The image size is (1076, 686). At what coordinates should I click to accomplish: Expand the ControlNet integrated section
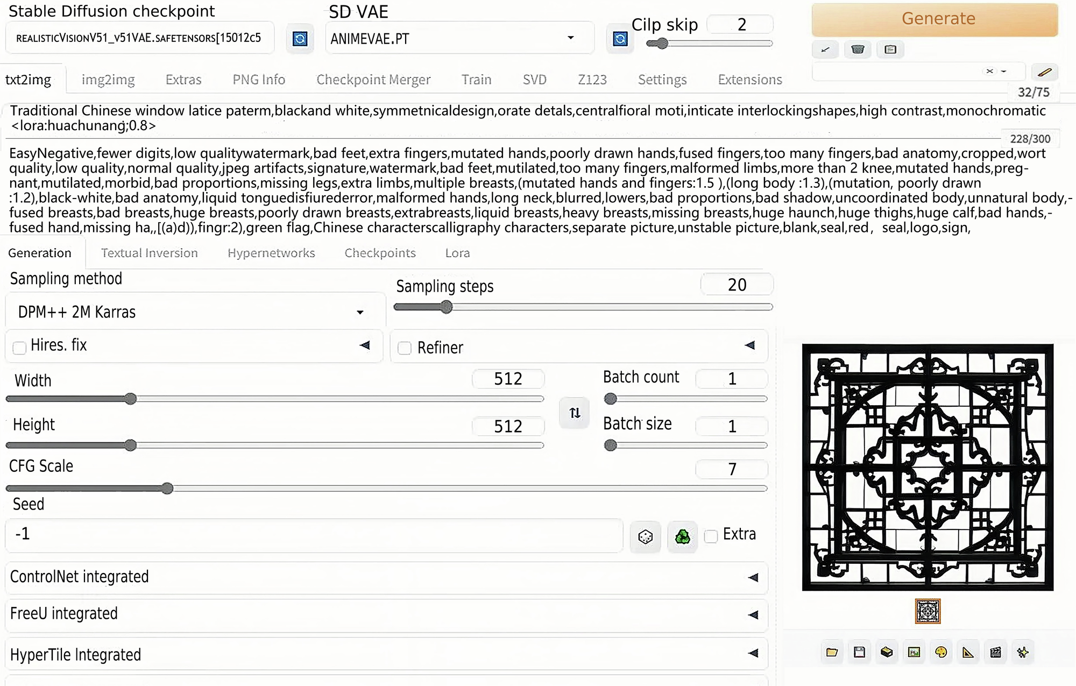coord(386,577)
